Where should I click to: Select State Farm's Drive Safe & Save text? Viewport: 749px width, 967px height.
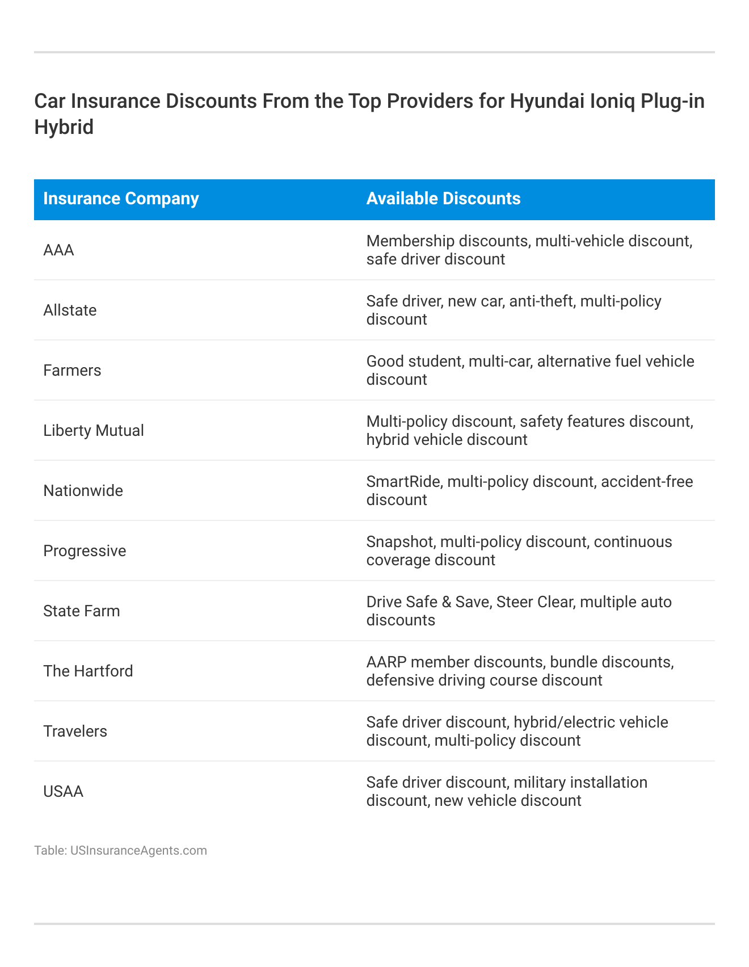click(x=519, y=611)
